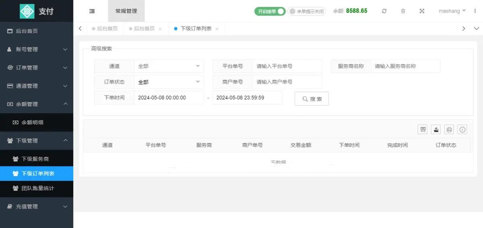Expand 订单管理 in the sidebar
The height and width of the screenshot is (228, 483).
[x=37, y=67]
